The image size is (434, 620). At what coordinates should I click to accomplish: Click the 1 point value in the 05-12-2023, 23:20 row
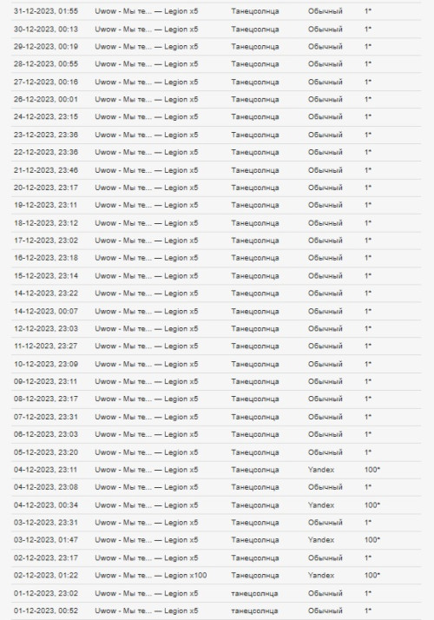(x=368, y=452)
